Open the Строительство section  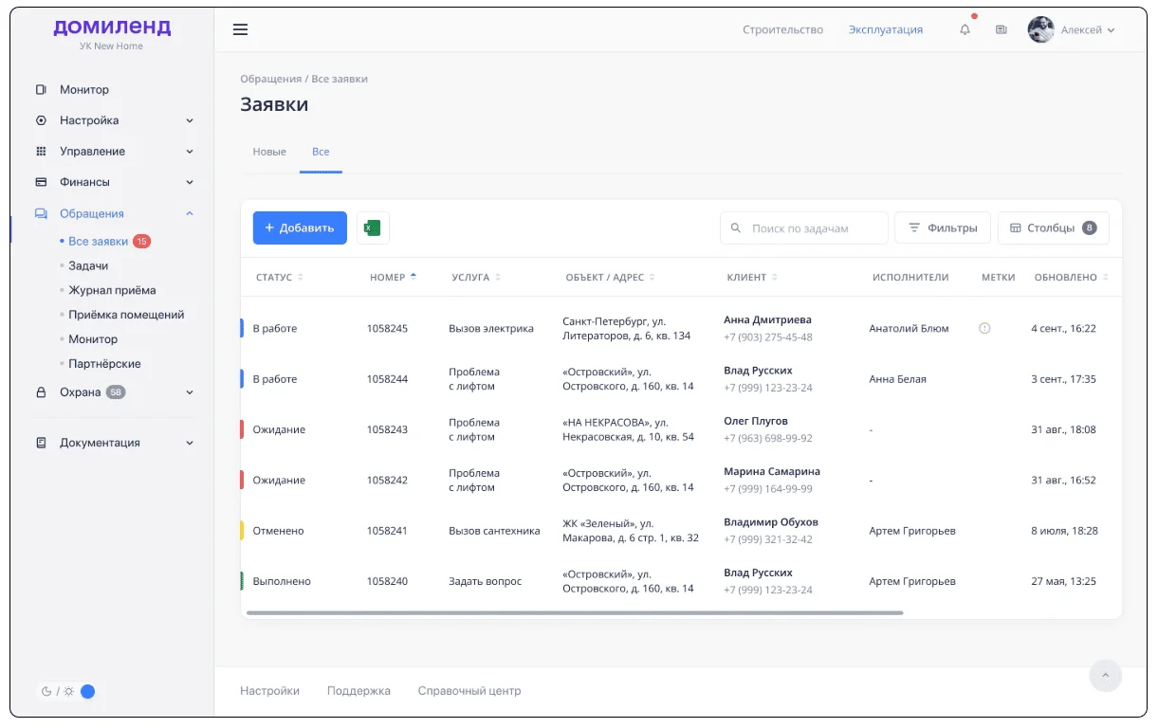point(782,29)
